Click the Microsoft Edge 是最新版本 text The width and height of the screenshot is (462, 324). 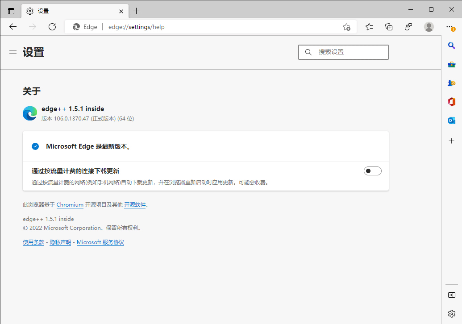point(88,146)
